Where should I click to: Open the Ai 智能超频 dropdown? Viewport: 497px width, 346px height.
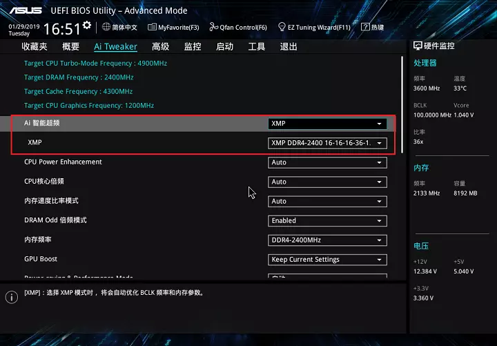327,124
